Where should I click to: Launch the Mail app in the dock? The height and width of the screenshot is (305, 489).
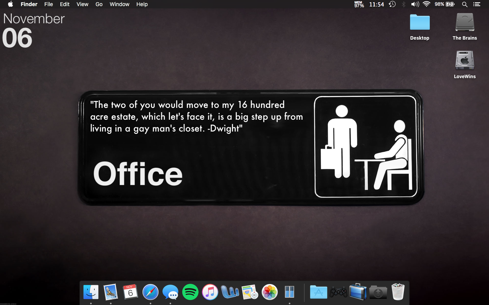[x=111, y=292]
